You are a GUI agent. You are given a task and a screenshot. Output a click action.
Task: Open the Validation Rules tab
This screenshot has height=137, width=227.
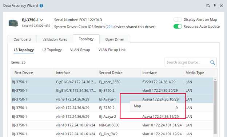(55, 39)
